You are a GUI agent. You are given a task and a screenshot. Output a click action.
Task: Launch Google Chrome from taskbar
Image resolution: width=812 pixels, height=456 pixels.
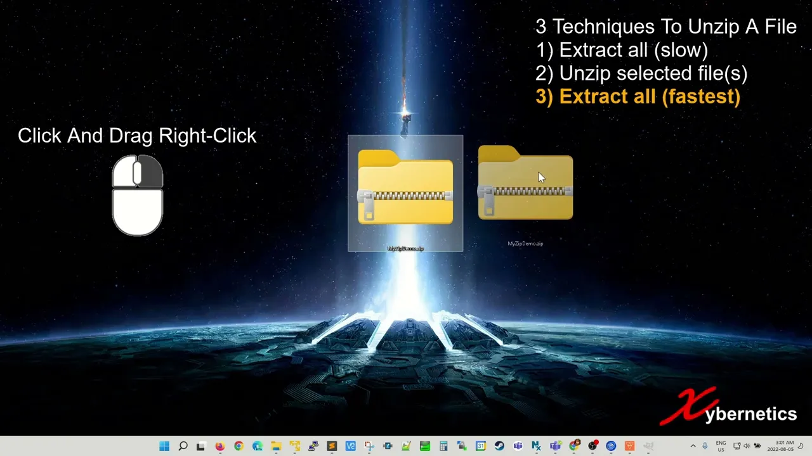[x=239, y=446]
